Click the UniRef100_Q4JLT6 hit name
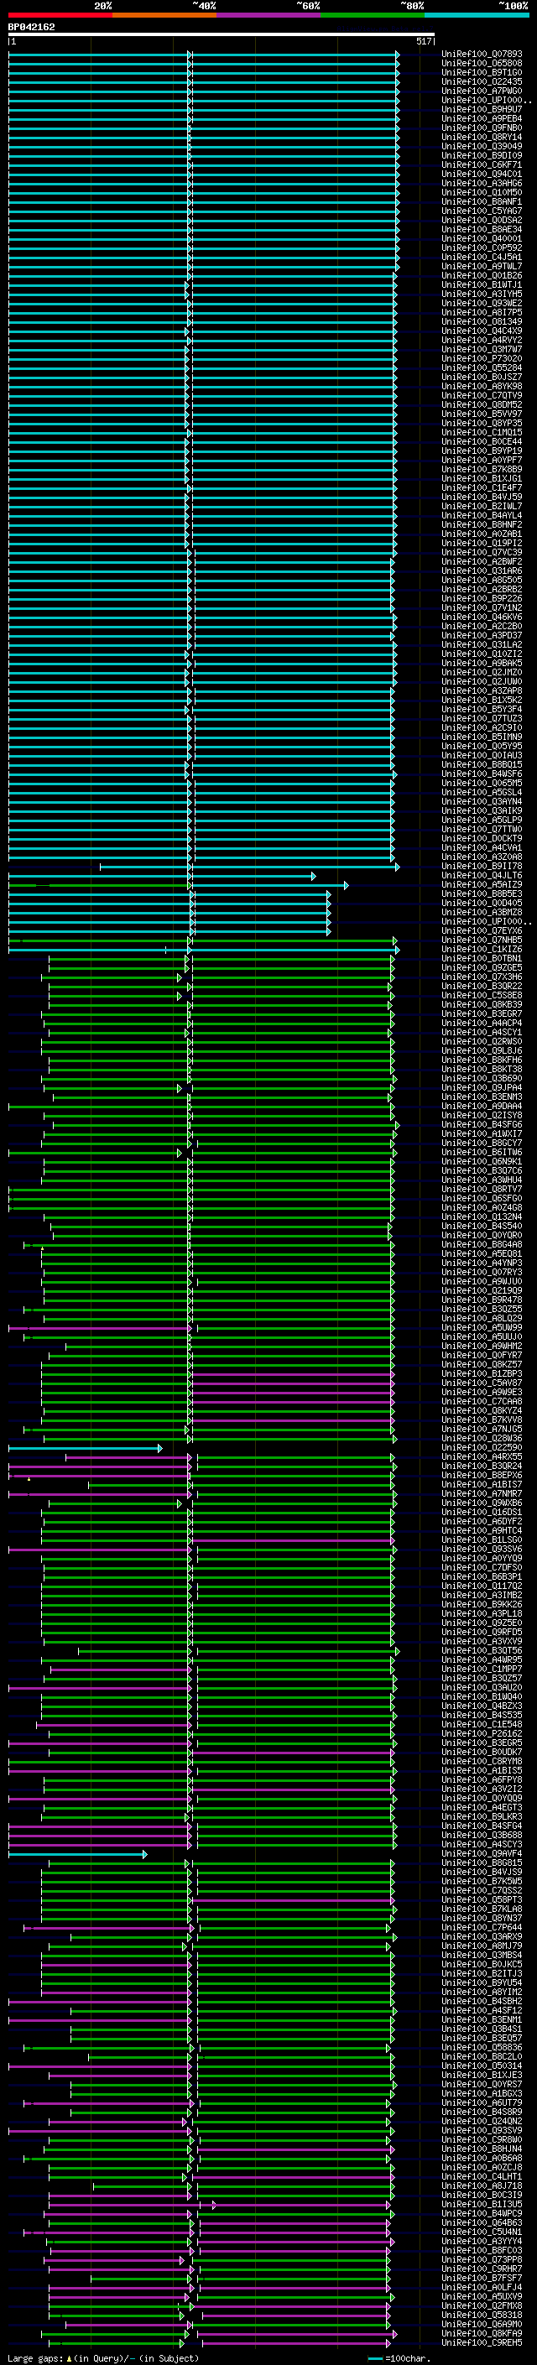537x2365 pixels. [x=482, y=876]
